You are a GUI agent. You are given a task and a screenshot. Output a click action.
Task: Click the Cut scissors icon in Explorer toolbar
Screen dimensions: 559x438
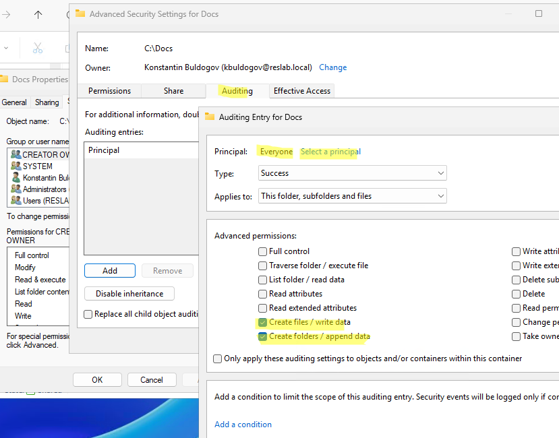coord(38,48)
